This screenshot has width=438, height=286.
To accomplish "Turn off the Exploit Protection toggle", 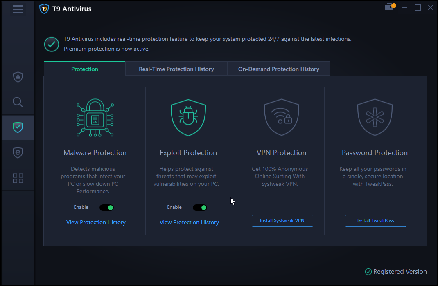I will coord(200,208).
